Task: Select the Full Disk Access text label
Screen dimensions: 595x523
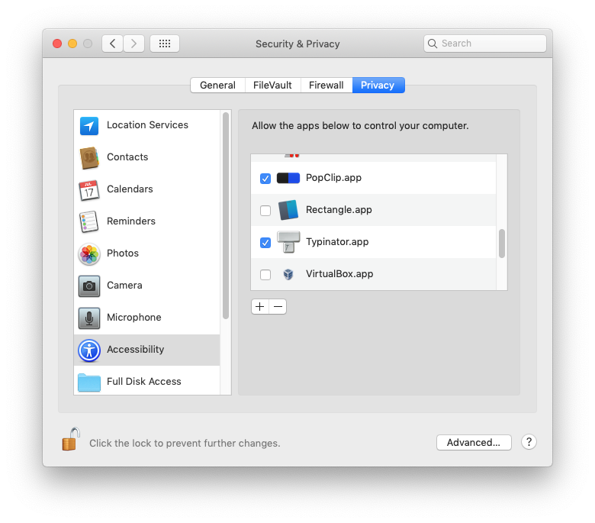Action: (144, 381)
